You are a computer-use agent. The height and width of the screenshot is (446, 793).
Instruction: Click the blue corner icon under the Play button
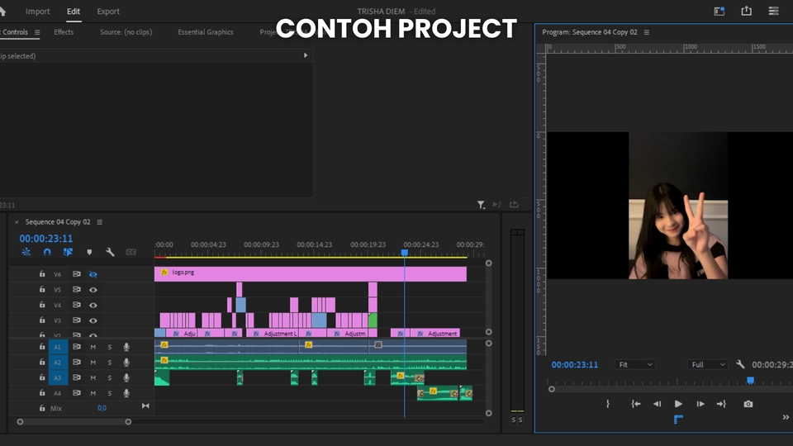pyautogui.click(x=678, y=420)
